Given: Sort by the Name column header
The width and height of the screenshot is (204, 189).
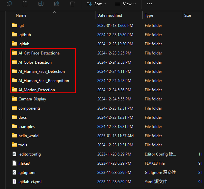Looking at the screenshot, I should click(x=21, y=15).
